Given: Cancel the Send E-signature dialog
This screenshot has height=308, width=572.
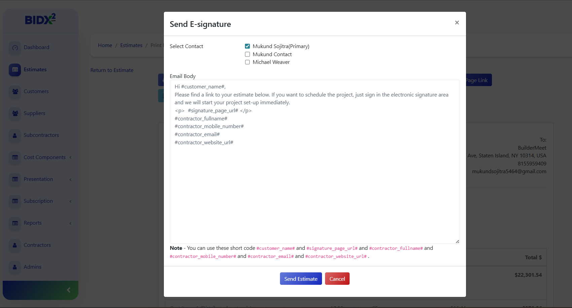Looking at the screenshot, I should click(337, 278).
